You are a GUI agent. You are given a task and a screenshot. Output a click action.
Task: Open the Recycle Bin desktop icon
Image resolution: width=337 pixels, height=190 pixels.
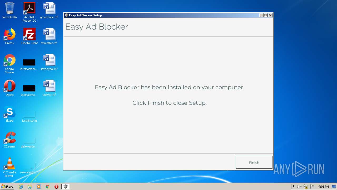click(9, 11)
